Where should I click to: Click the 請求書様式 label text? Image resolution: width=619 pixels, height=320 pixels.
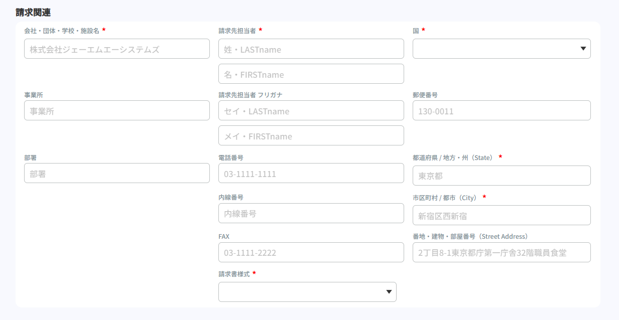[234, 274]
